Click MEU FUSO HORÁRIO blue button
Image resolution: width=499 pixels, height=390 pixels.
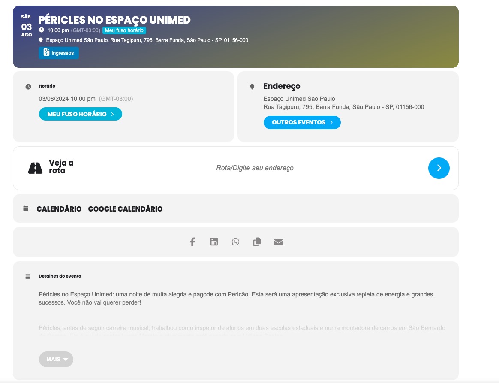pyautogui.click(x=81, y=114)
